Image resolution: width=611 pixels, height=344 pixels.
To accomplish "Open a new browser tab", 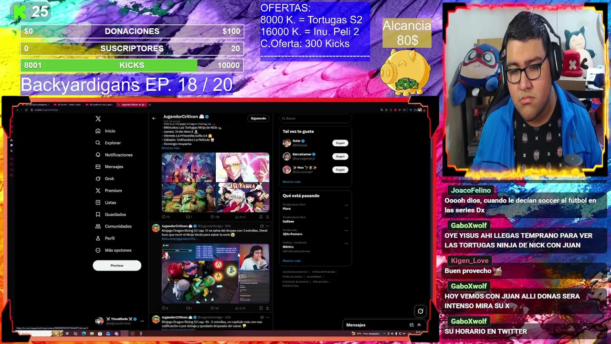I will [x=149, y=104].
